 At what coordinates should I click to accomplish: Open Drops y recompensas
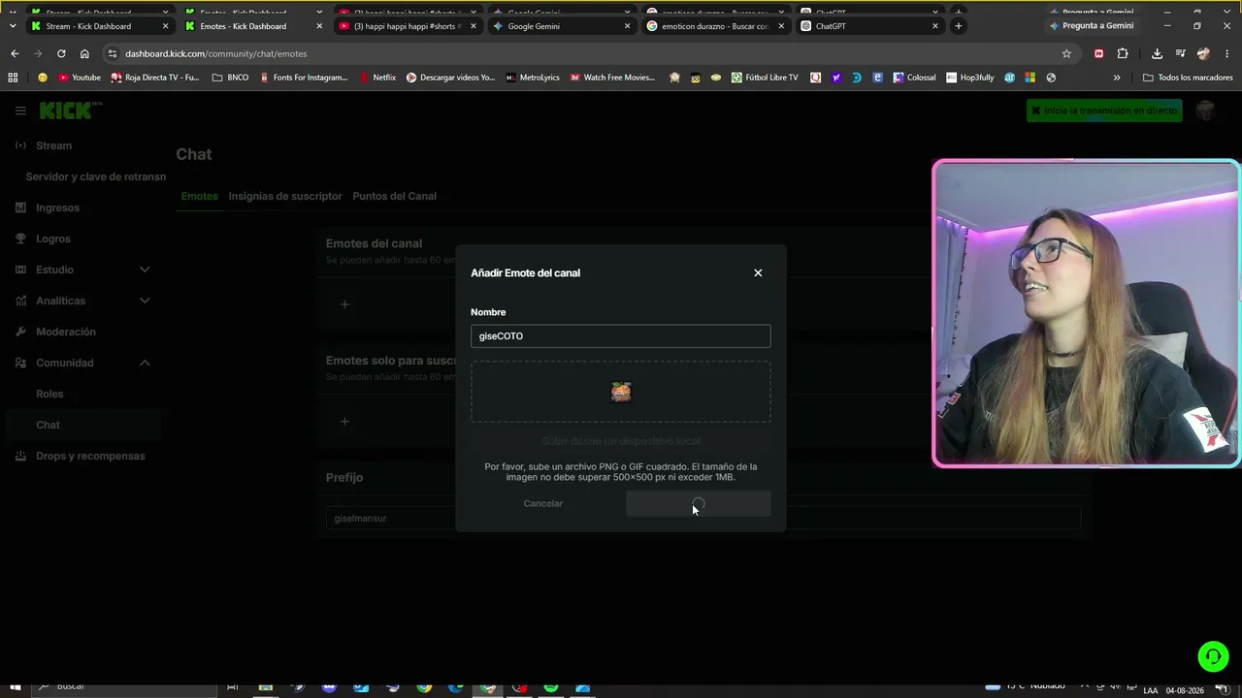coord(90,456)
